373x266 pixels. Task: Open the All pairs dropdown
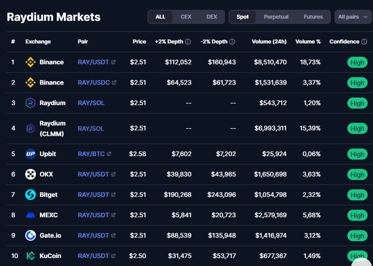pyautogui.click(x=353, y=17)
